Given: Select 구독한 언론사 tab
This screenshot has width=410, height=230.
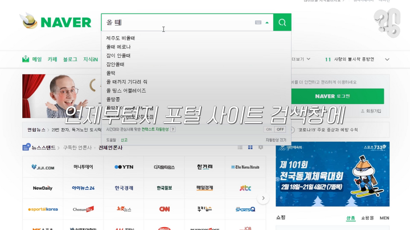Looking at the screenshot, I should [x=77, y=148].
